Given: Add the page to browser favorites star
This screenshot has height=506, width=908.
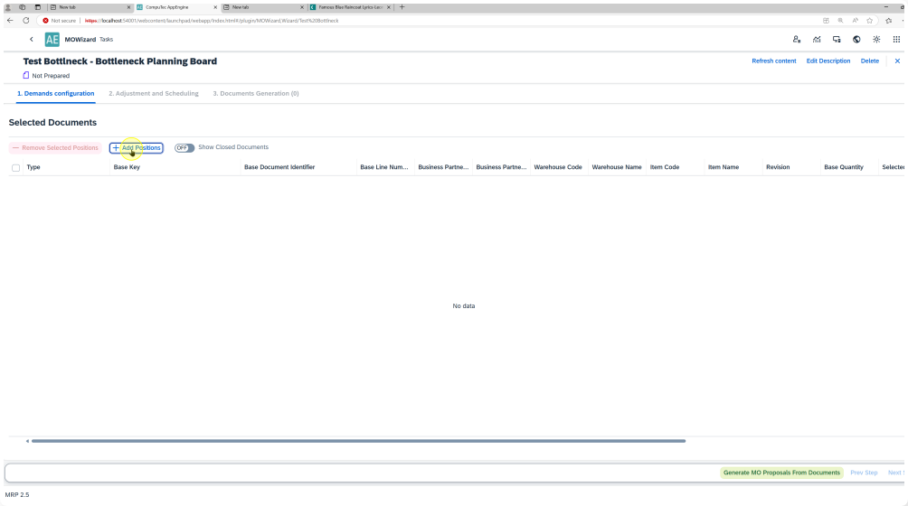Looking at the screenshot, I should 869,20.
